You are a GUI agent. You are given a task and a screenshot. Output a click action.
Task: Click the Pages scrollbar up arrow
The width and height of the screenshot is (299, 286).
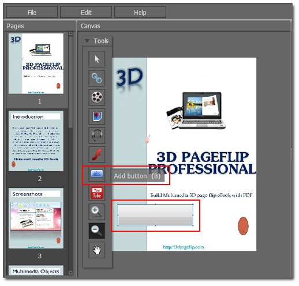point(70,33)
